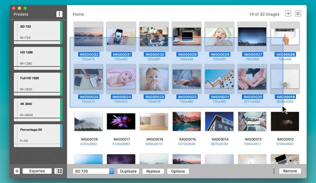Select the IMG00015 mountain lake thumbnail
Image resolution: width=316 pixels, height=183 pixels.
[x=187, y=121]
